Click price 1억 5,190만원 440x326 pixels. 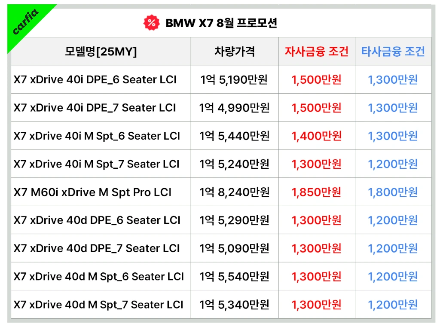[x=234, y=80]
